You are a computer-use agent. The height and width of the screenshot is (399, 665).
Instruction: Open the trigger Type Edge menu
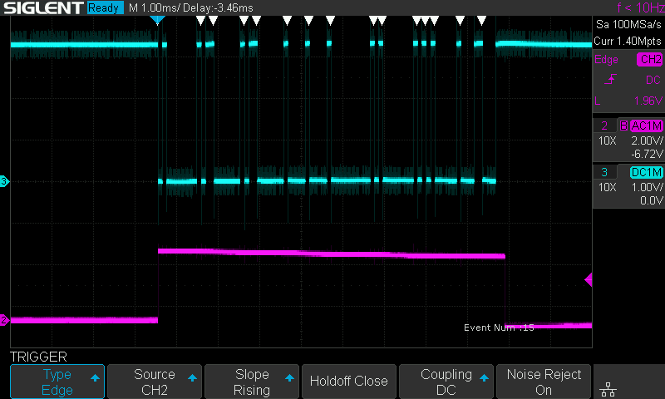coord(57,382)
